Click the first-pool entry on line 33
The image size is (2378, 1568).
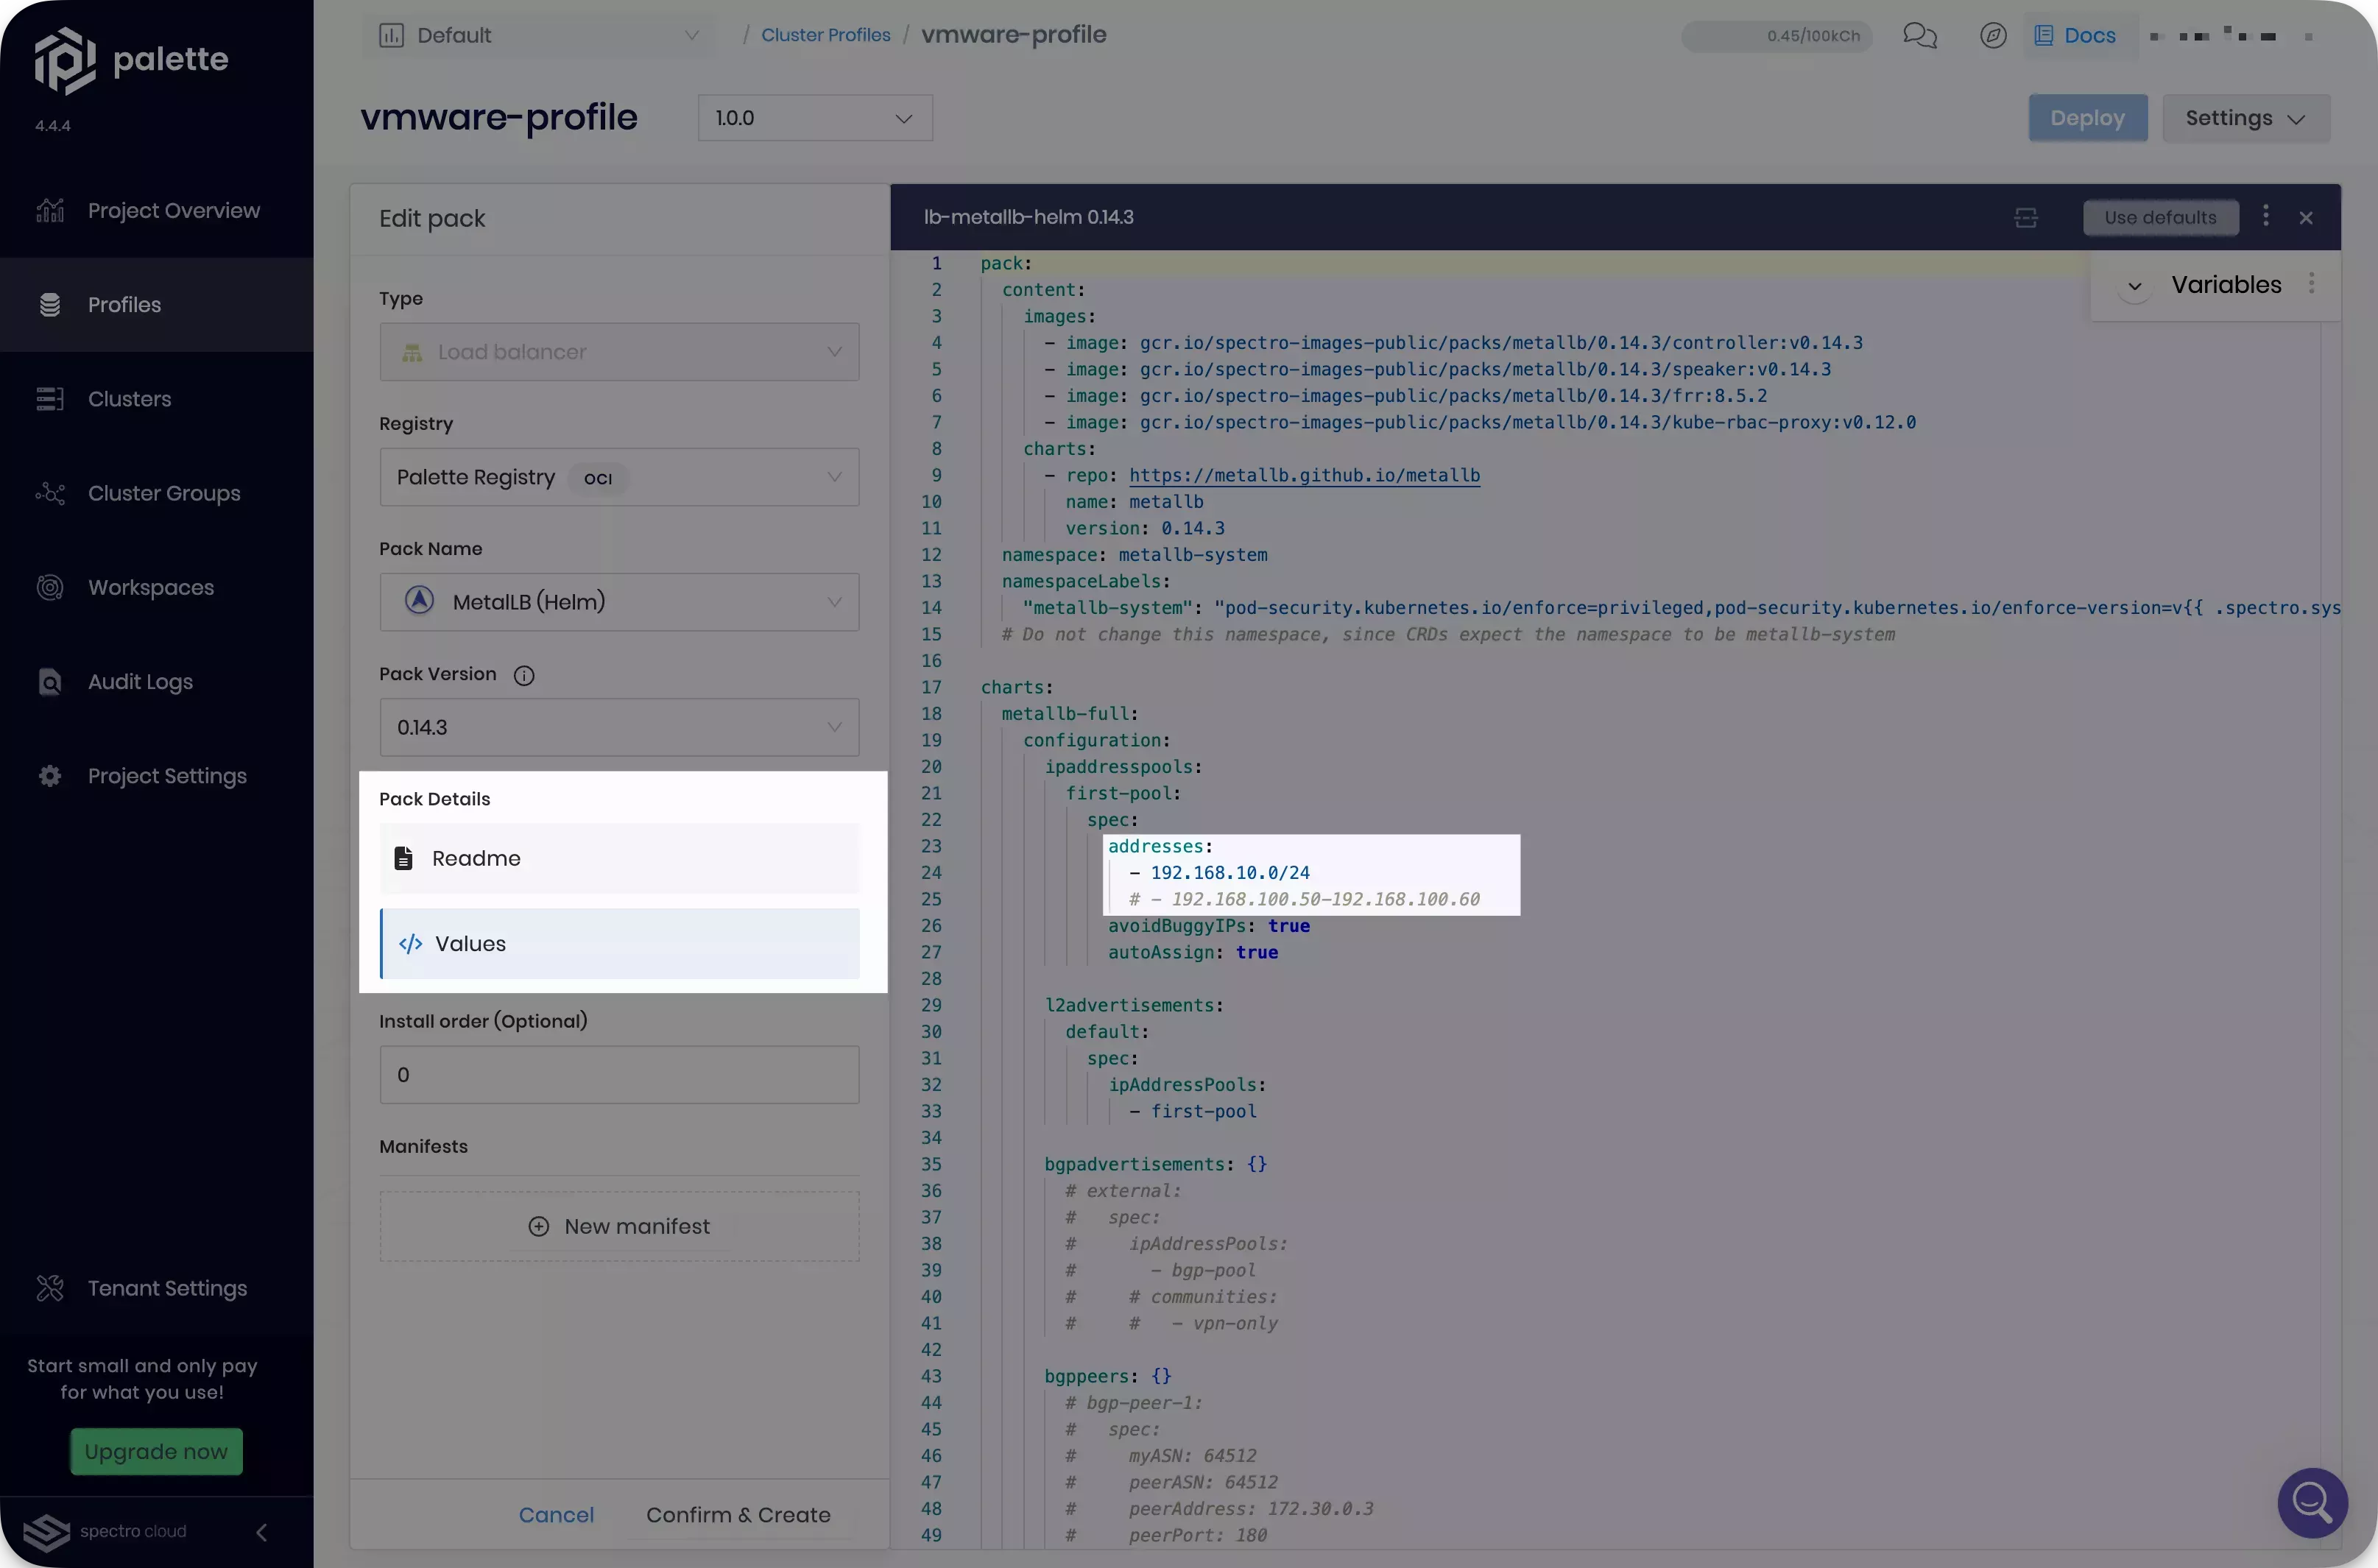pyautogui.click(x=1204, y=1112)
